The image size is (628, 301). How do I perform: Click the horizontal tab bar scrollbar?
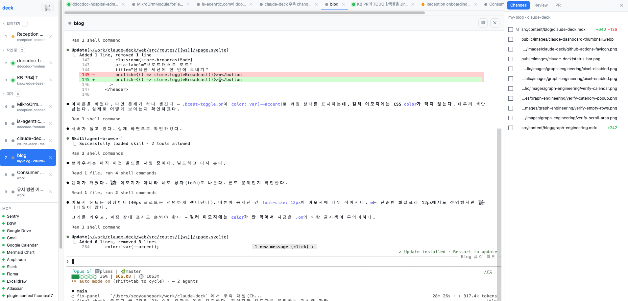coord(244,13)
